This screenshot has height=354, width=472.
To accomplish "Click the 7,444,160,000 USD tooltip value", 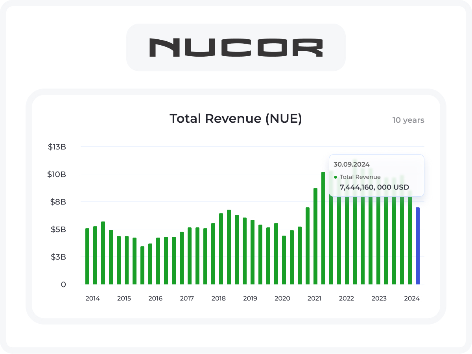I will coord(374,187).
